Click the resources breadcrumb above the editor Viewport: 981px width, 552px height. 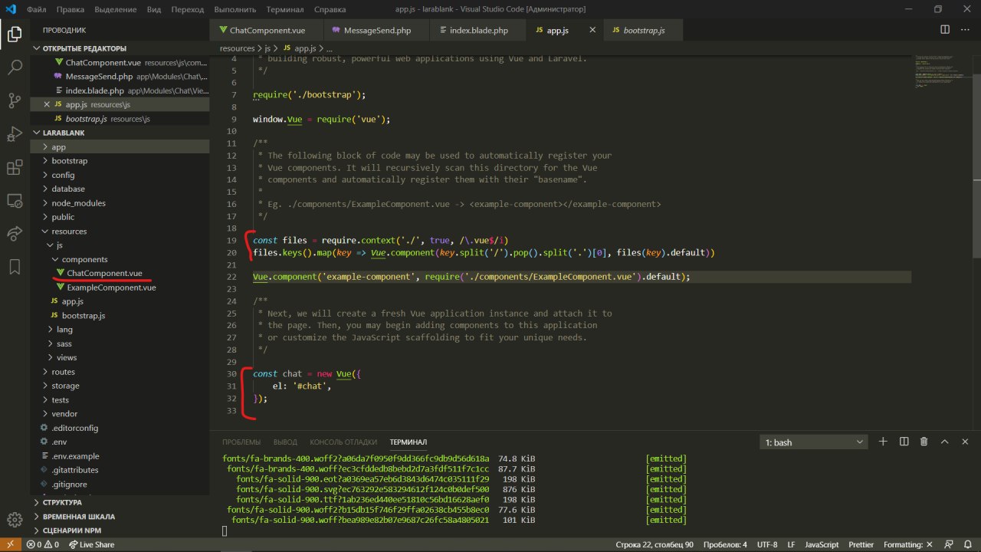coord(237,48)
